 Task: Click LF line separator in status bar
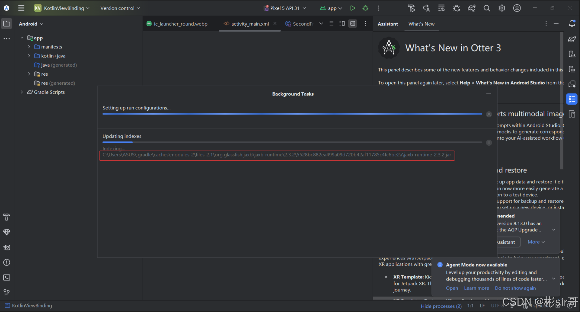click(x=482, y=306)
